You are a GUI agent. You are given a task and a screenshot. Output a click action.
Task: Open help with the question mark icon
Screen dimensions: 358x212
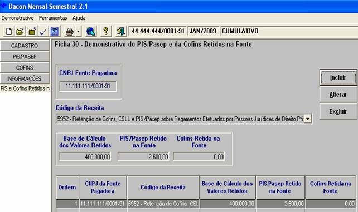tap(106, 31)
